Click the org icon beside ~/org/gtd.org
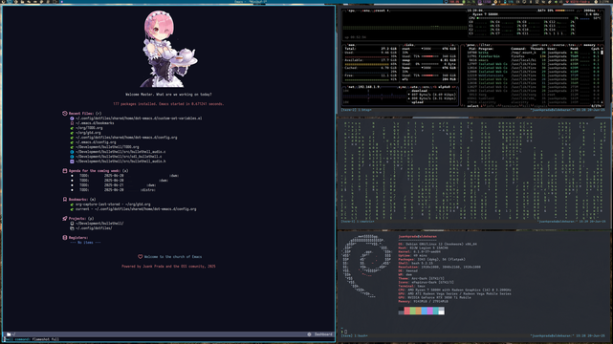Image resolution: width=613 pixels, height=344 pixels. (x=72, y=133)
